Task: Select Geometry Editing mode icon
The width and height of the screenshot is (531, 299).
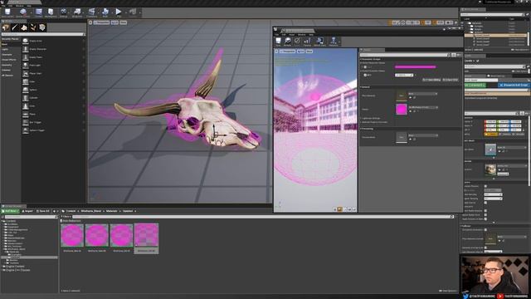Action: [42, 27]
